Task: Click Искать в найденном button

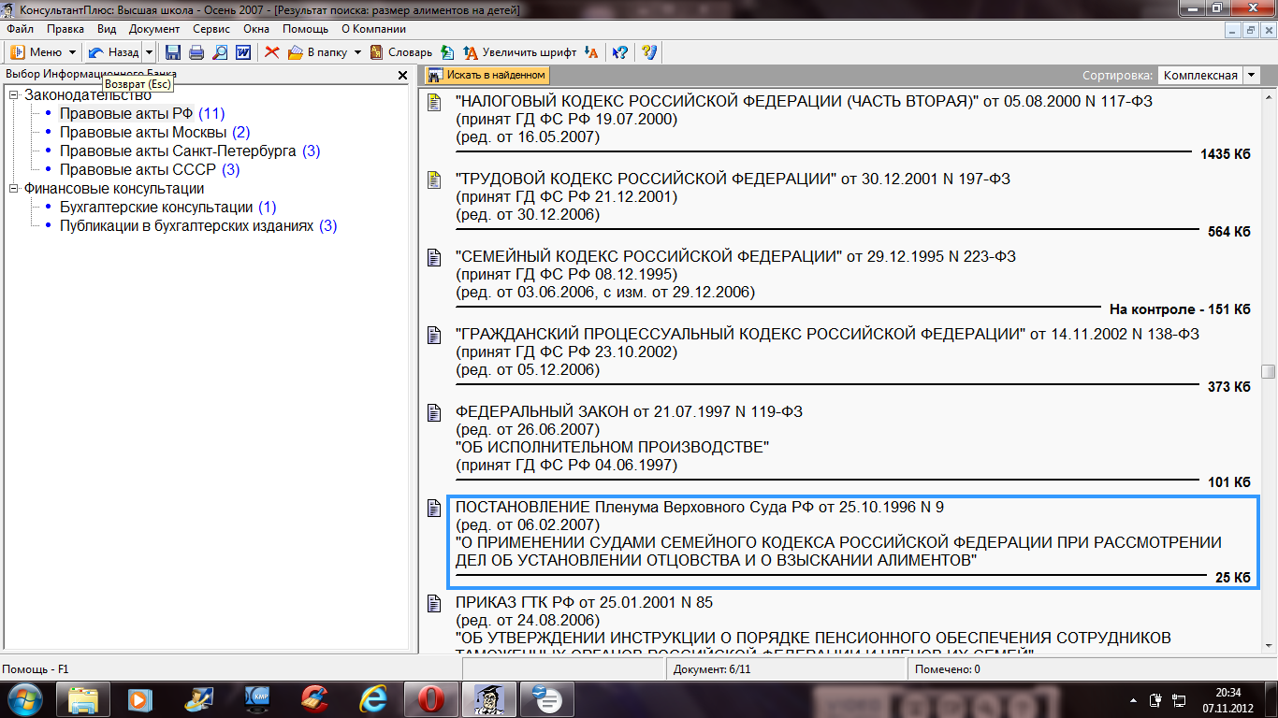Action: 487,75
